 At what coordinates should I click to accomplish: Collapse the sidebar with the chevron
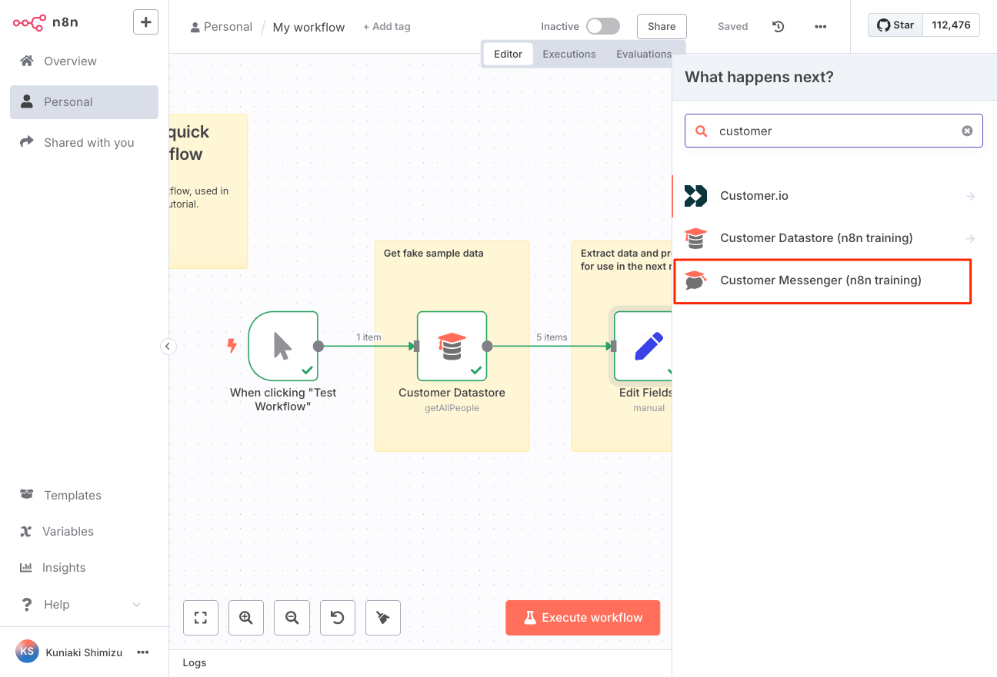(x=168, y=347)
